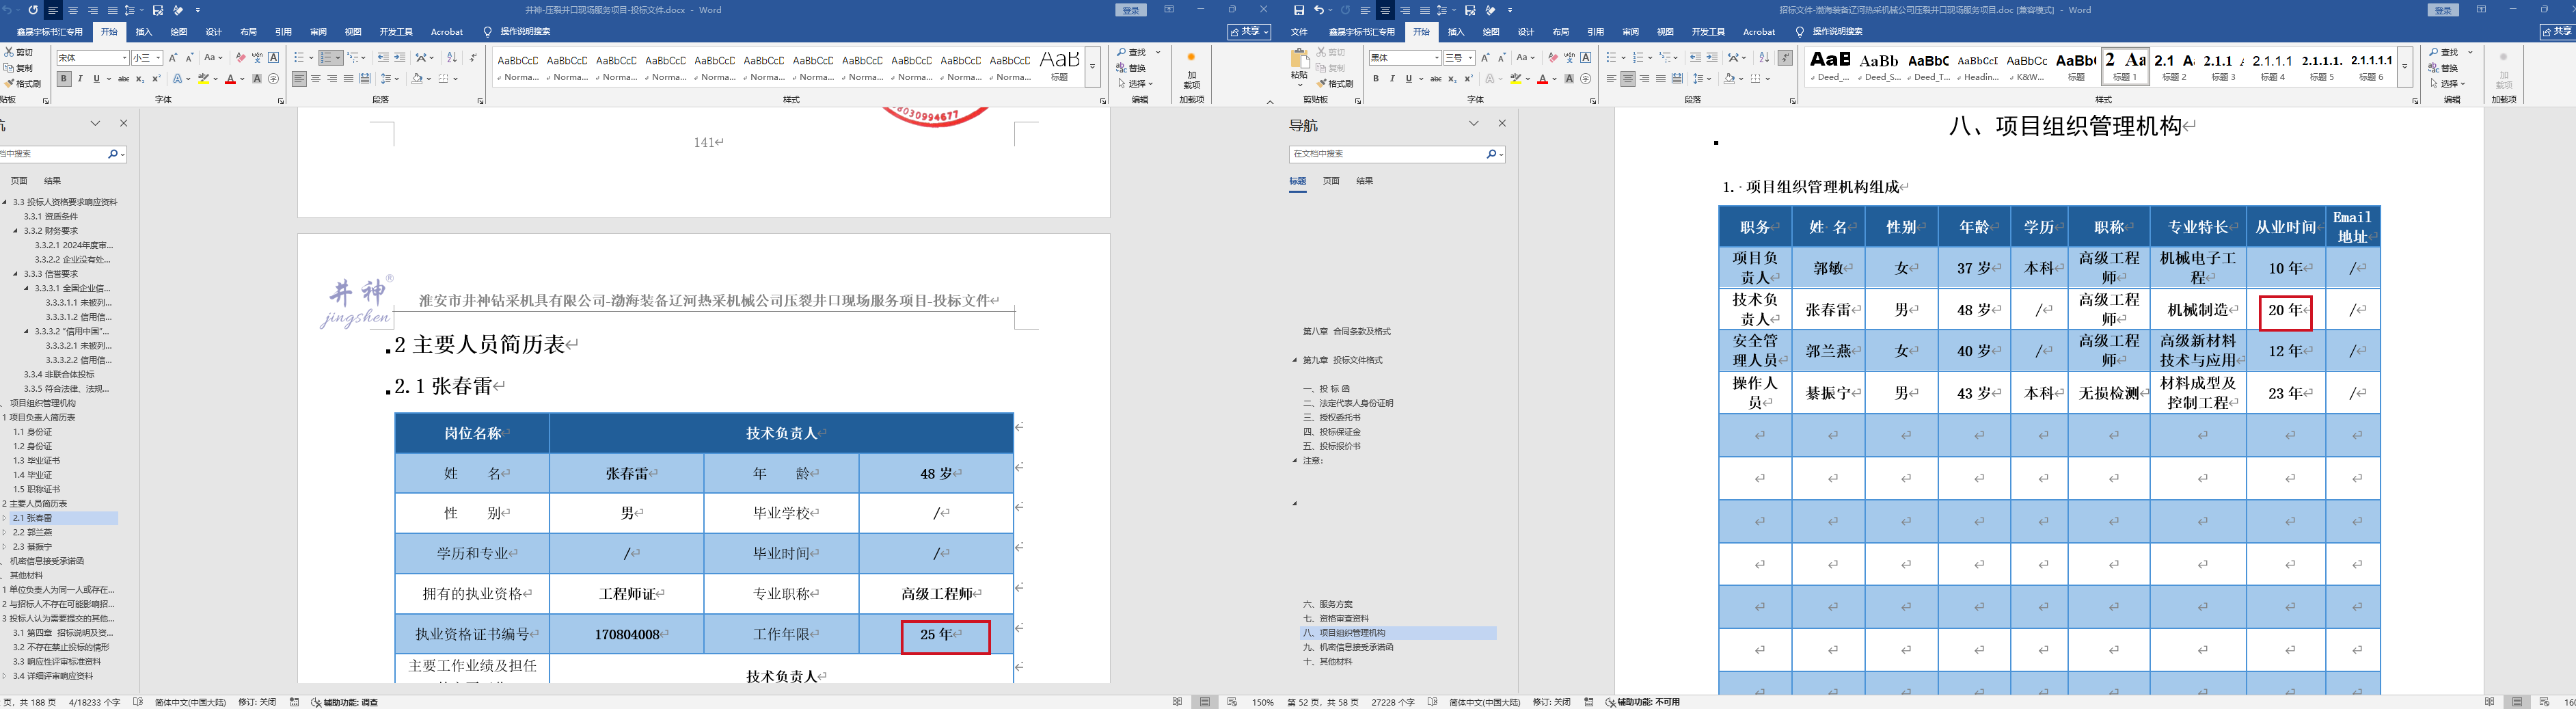2576x709 pixels.
Task: Click phonetic guide icon in right window
Action: point(1569,57)
